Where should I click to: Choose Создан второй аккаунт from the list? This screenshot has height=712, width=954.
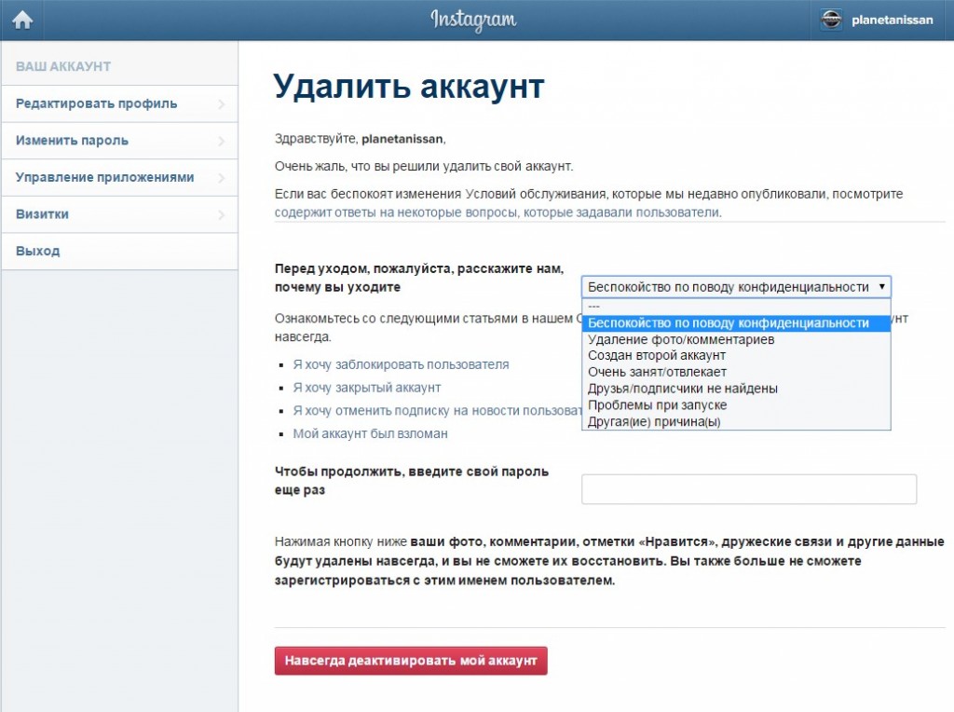pos(736,355)
